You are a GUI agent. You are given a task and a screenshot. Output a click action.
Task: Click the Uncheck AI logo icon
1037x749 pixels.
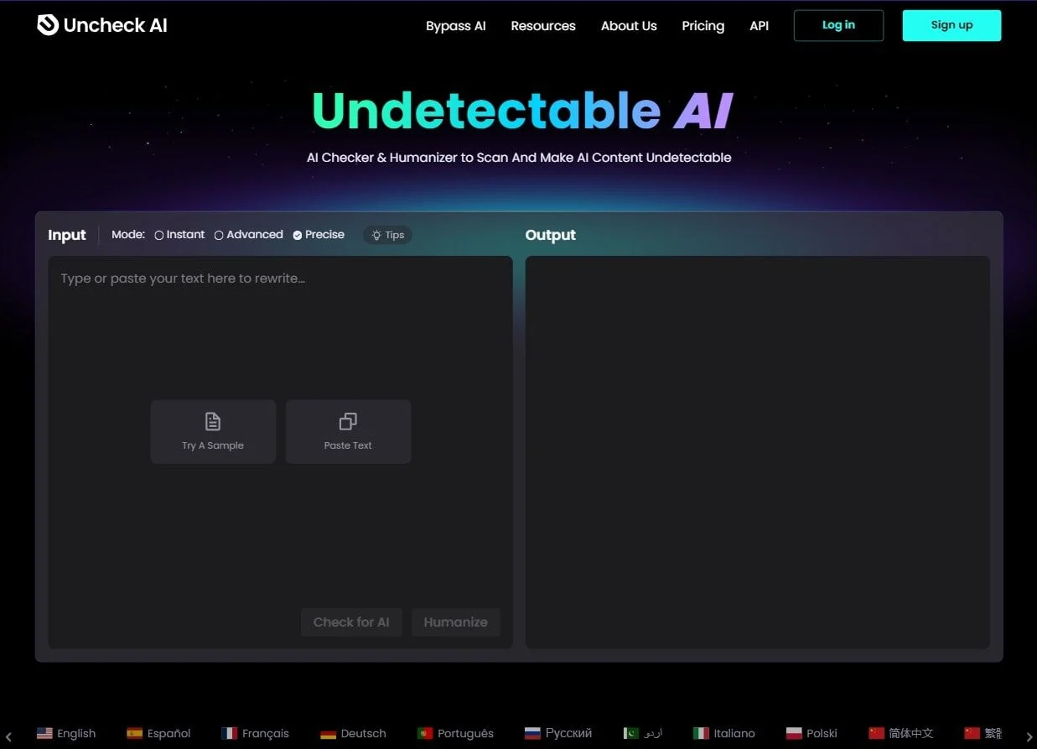coord(48,24)
